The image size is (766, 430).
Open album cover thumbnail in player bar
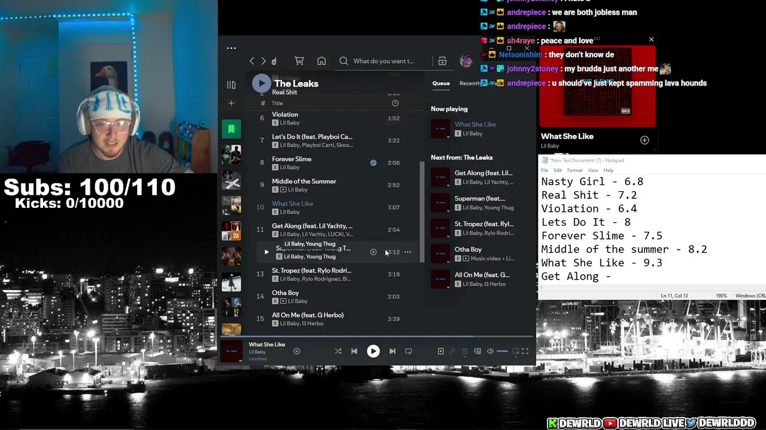pos(231,351)
